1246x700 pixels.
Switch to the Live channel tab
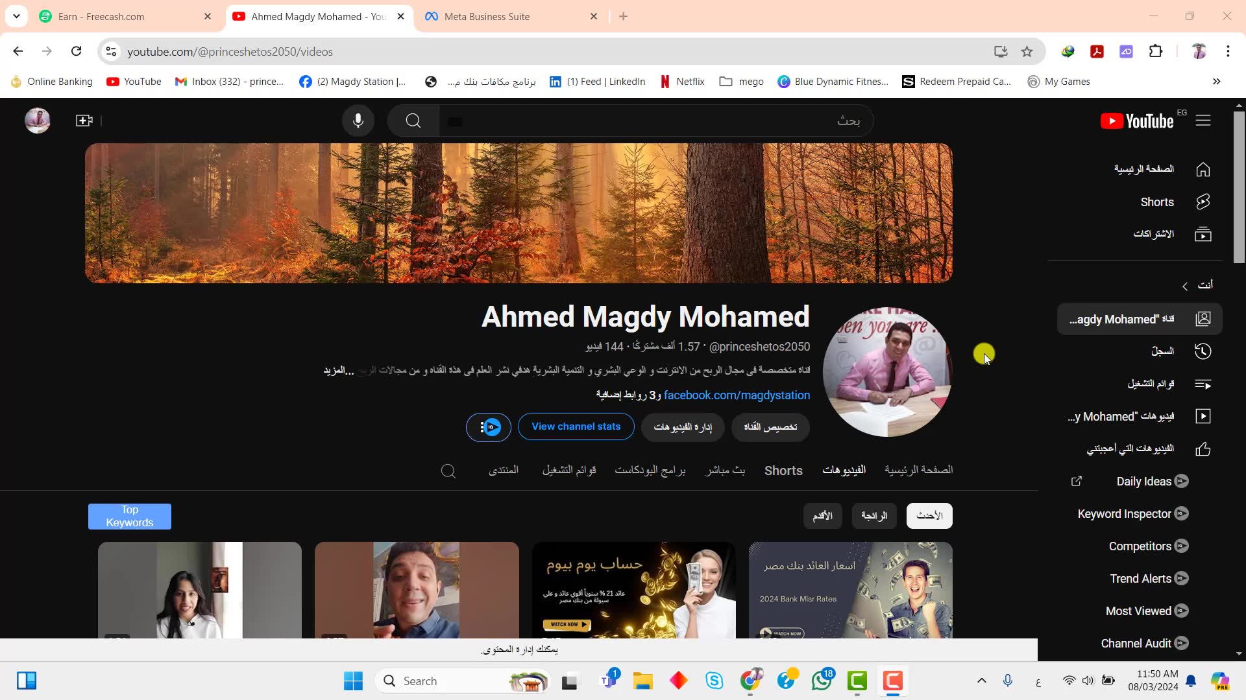click(725, 470)
